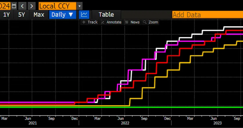Screen dimensions: 243x128
Task: Activate the Zoom magnifier tool
Action: [x=151, y=22]
